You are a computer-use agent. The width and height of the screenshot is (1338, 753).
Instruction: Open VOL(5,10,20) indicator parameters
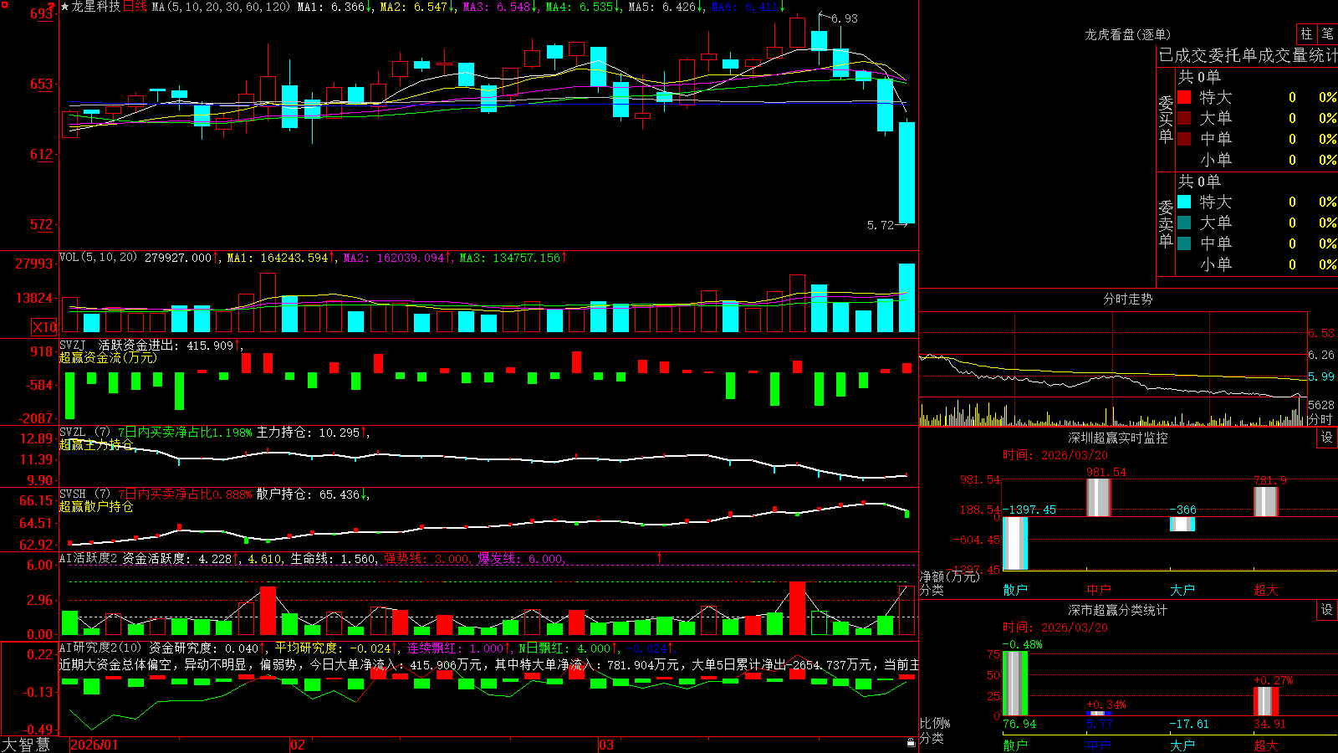pos(98,258)
